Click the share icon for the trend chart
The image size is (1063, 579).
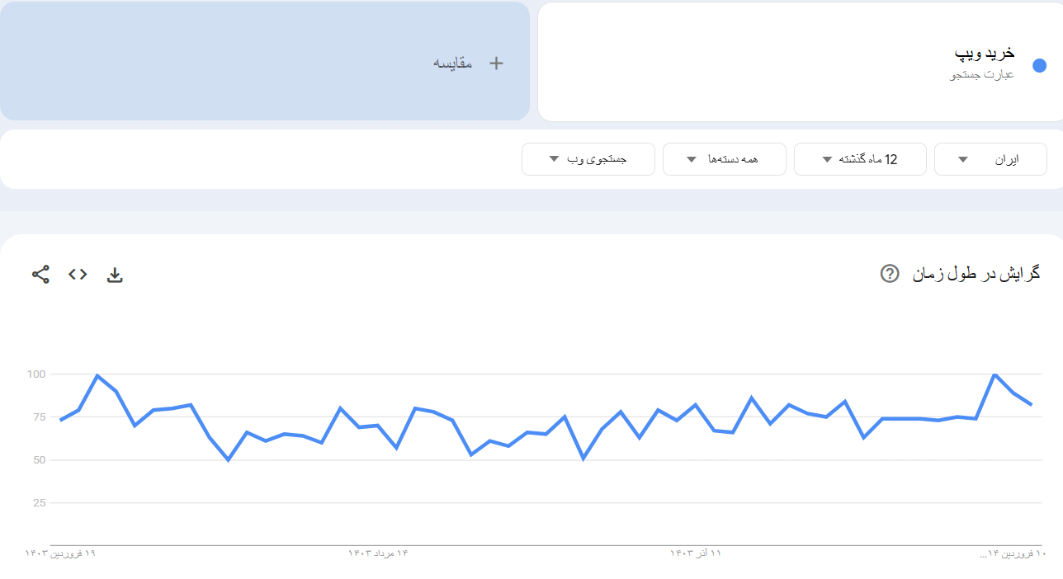pos(40,275)
